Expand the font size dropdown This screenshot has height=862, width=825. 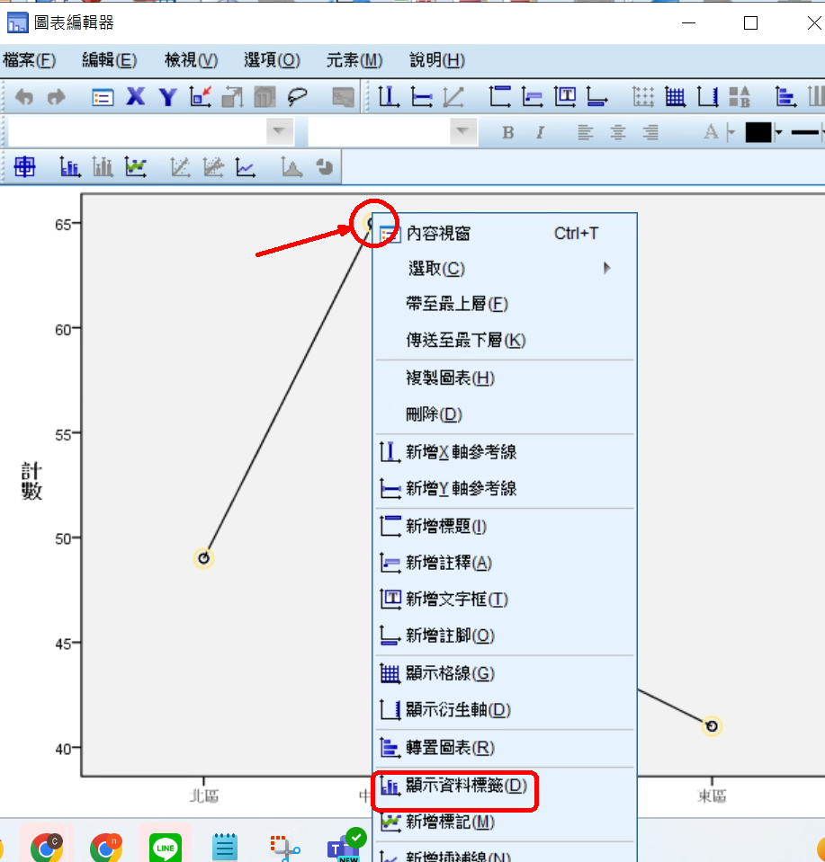point(463,132)
